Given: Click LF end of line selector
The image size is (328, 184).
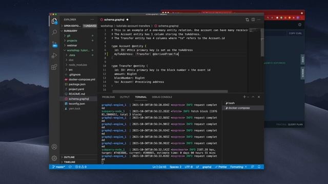Looking at the screenshot, I should (197, 167).
